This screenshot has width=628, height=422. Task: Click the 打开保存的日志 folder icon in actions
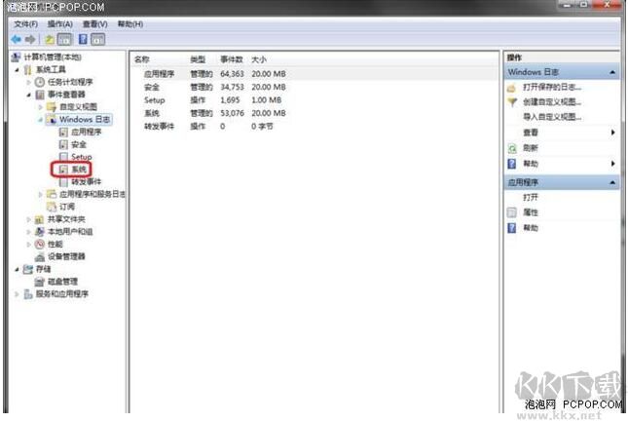coord(511,88)
